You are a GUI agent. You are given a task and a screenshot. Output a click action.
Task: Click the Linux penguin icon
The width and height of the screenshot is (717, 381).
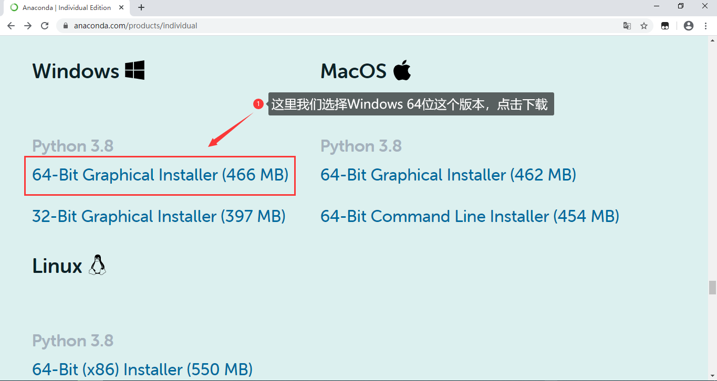[97, 265]
